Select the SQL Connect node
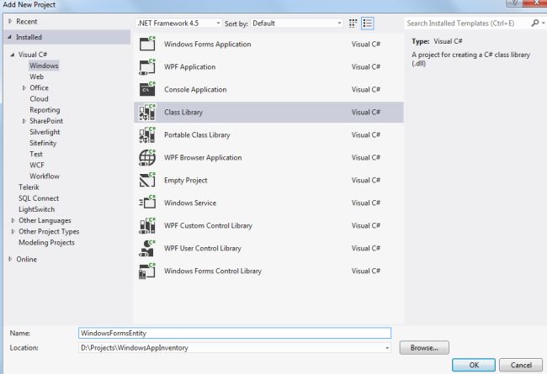 [x=39, y=198]
